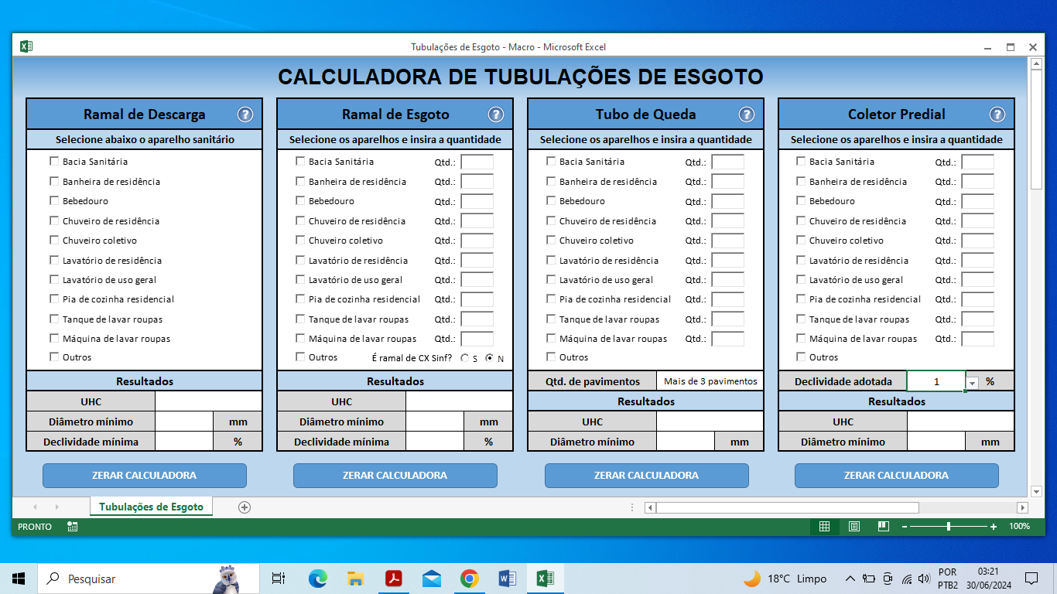
Task: Click the Ramal de Esgoto help icon
Action: [495, 114]
